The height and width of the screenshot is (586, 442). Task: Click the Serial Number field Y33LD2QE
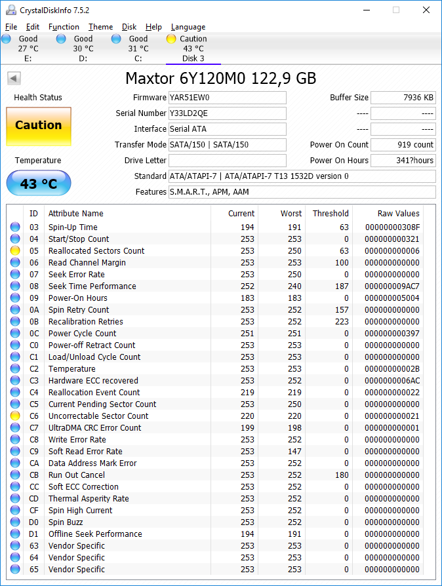pos(228,113)
